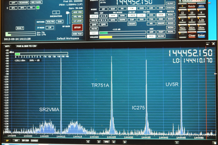The image size is (218, 145).
Task: Select AM mode
Action: point(103,9)
